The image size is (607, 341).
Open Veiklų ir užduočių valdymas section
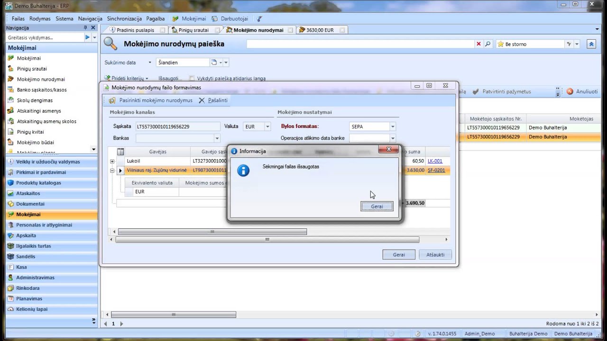(51, 162)
